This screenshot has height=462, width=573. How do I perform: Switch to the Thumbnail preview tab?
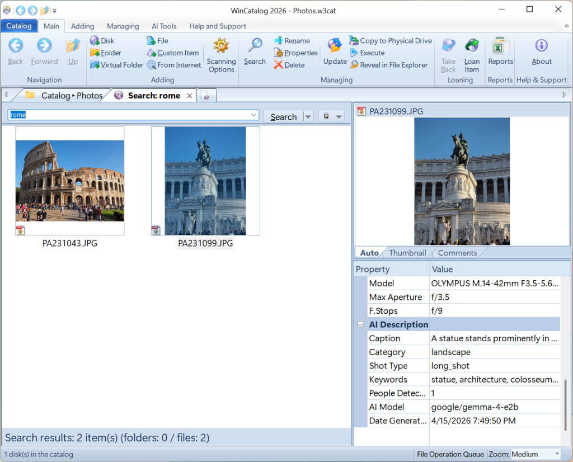tap(407, 253)
